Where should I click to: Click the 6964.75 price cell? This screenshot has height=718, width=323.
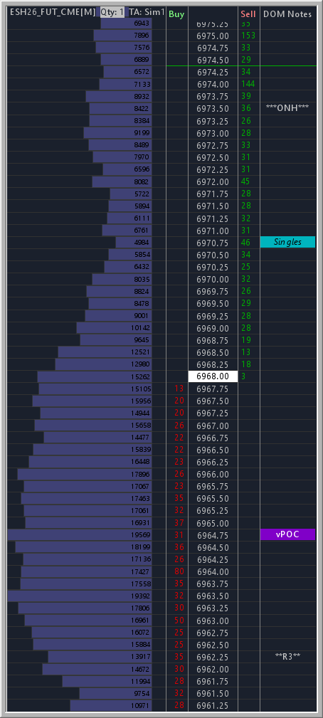tap(213, 535)
